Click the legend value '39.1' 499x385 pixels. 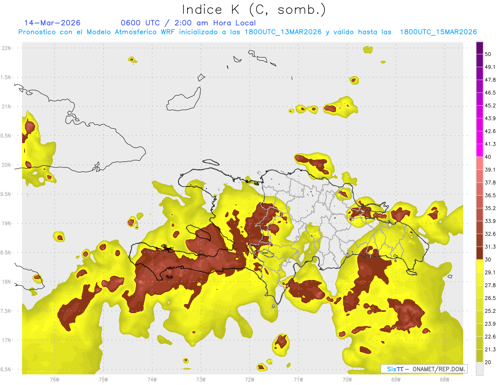(490, 170)
